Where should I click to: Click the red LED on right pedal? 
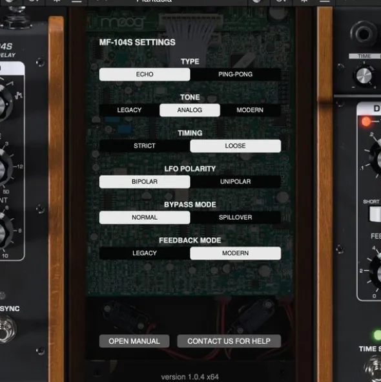[x=366, y=122]
